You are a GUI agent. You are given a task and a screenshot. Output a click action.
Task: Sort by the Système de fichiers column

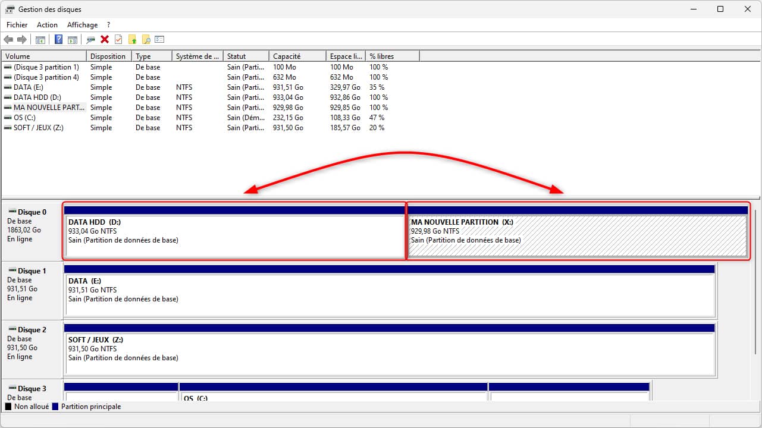tap(198, 56)
